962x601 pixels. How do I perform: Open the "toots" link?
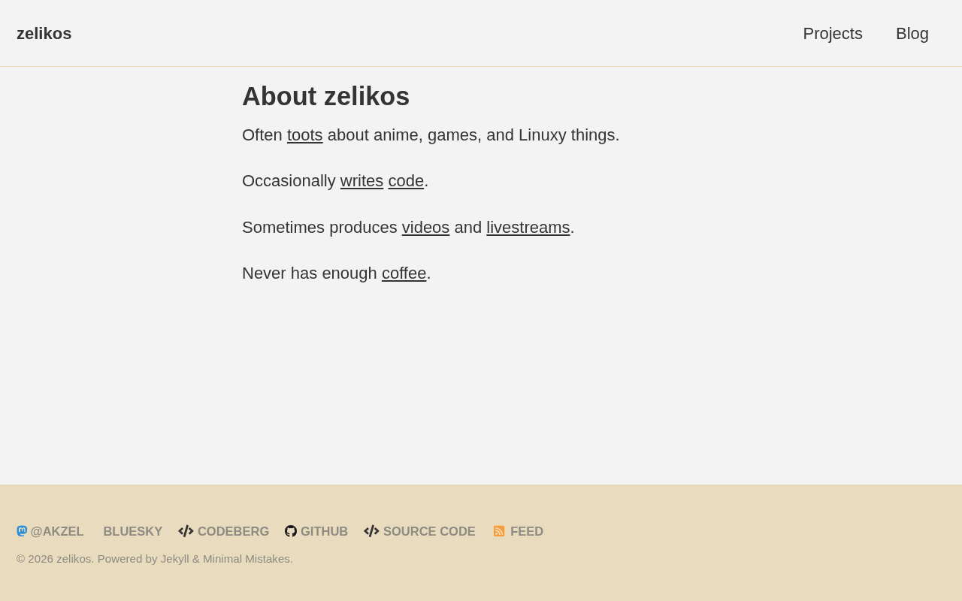pos(304,135)
